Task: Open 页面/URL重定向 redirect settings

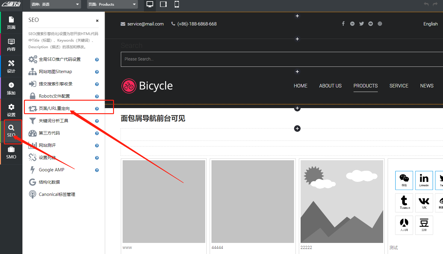Action: (54, 108)
